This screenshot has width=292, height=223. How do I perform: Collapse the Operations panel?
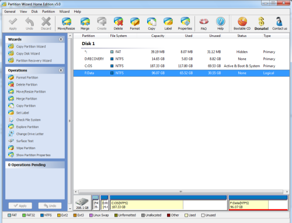61,70
